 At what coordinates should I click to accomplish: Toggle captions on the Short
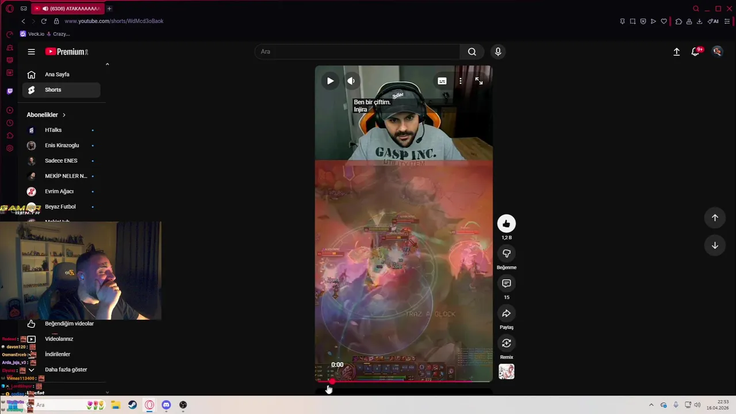[442, 81]
